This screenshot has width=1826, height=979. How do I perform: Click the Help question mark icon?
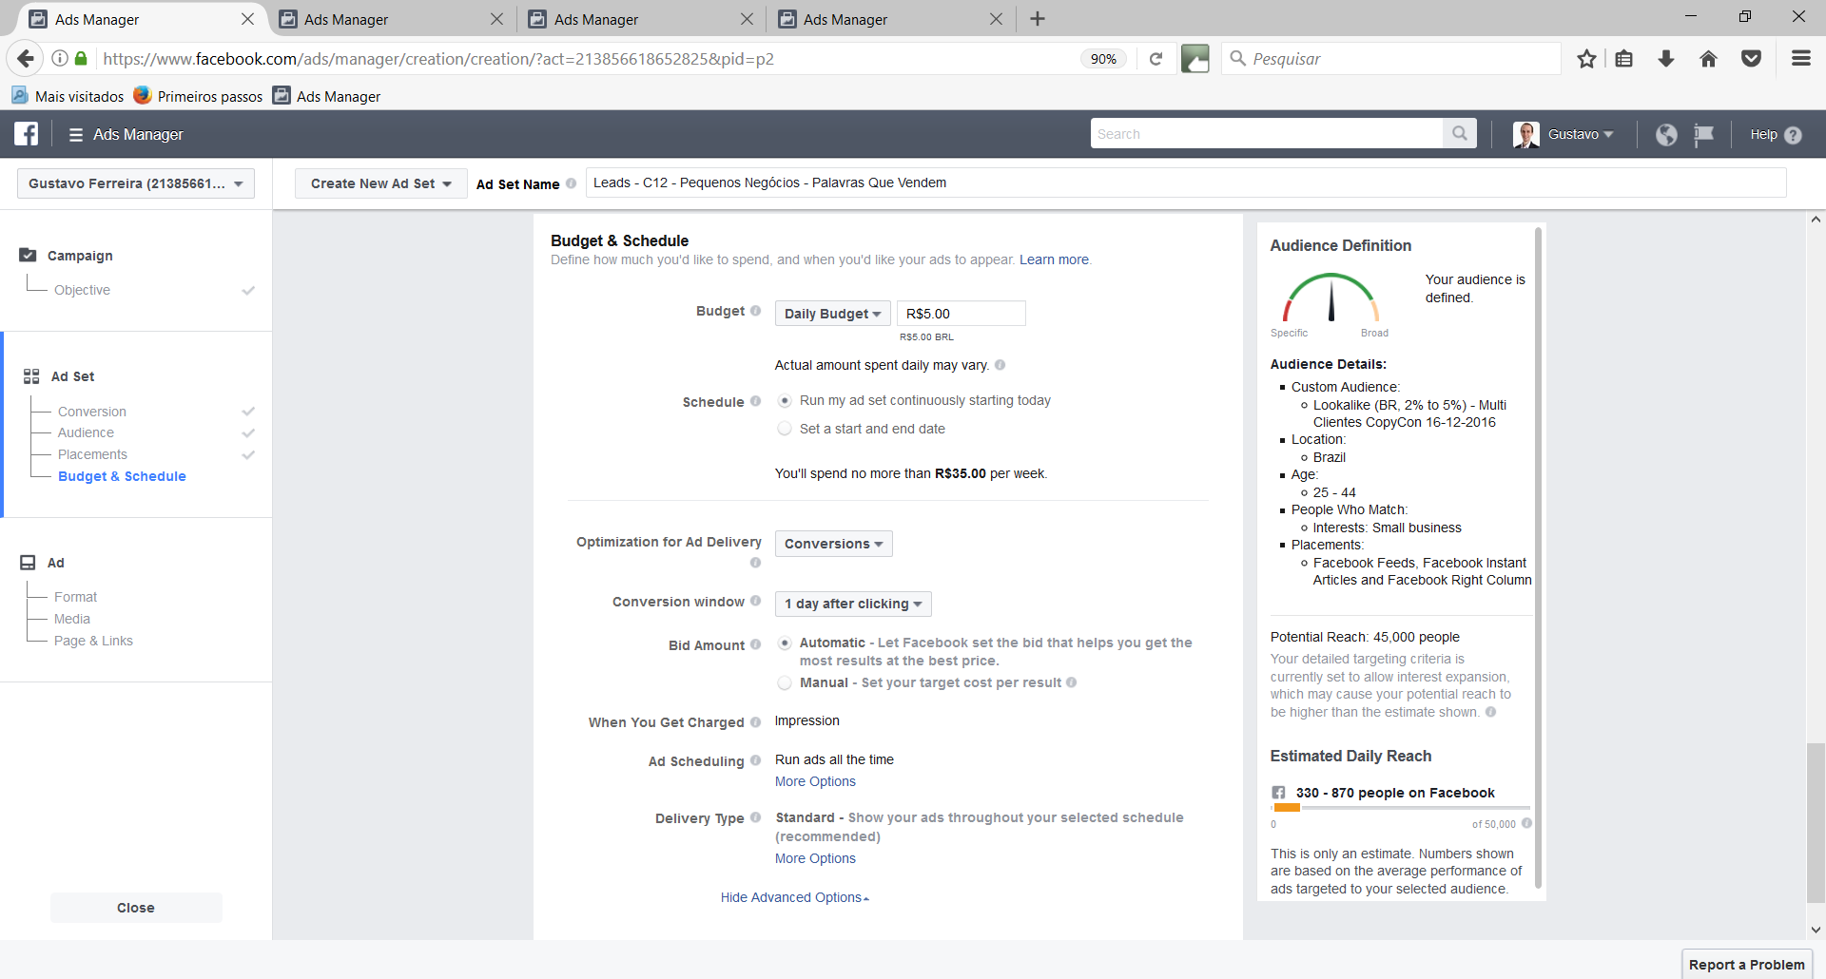pos(1794,135)
